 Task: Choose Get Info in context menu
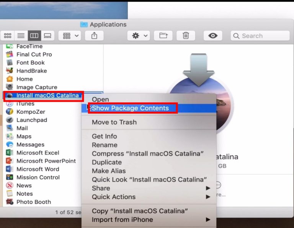point(149,136)
